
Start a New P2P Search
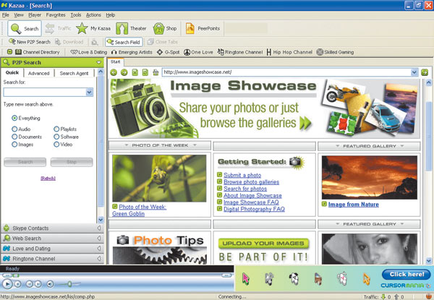click(31, 42)
